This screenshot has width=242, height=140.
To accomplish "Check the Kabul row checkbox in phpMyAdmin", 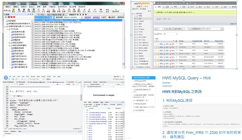I will coord(155,44).
